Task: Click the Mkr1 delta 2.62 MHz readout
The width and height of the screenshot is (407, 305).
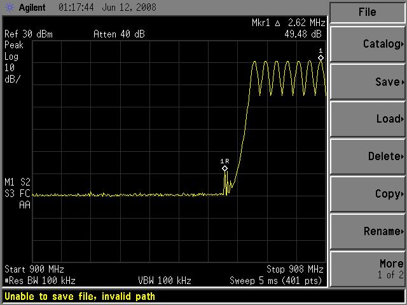Action: (288, 24)
